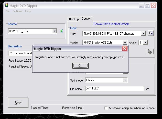
Task: Click OK in the register code dialog
Action: click(80, 66)
